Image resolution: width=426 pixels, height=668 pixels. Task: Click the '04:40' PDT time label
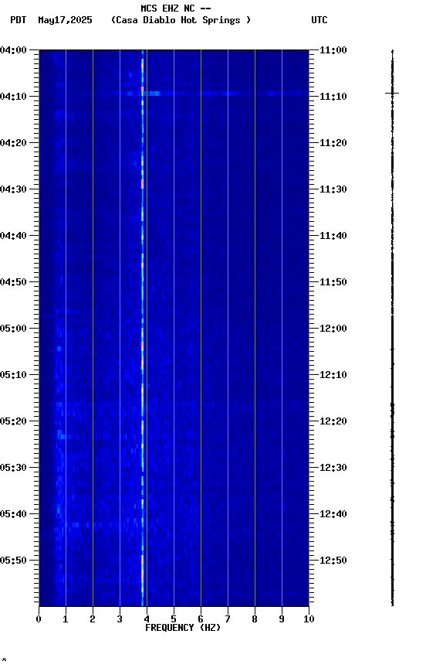tap(13, 236)
